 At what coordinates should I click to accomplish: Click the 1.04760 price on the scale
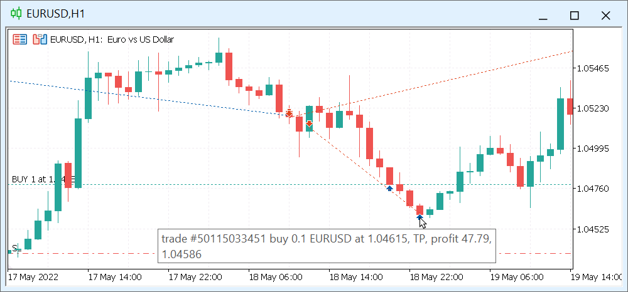(x=593, y=189)
